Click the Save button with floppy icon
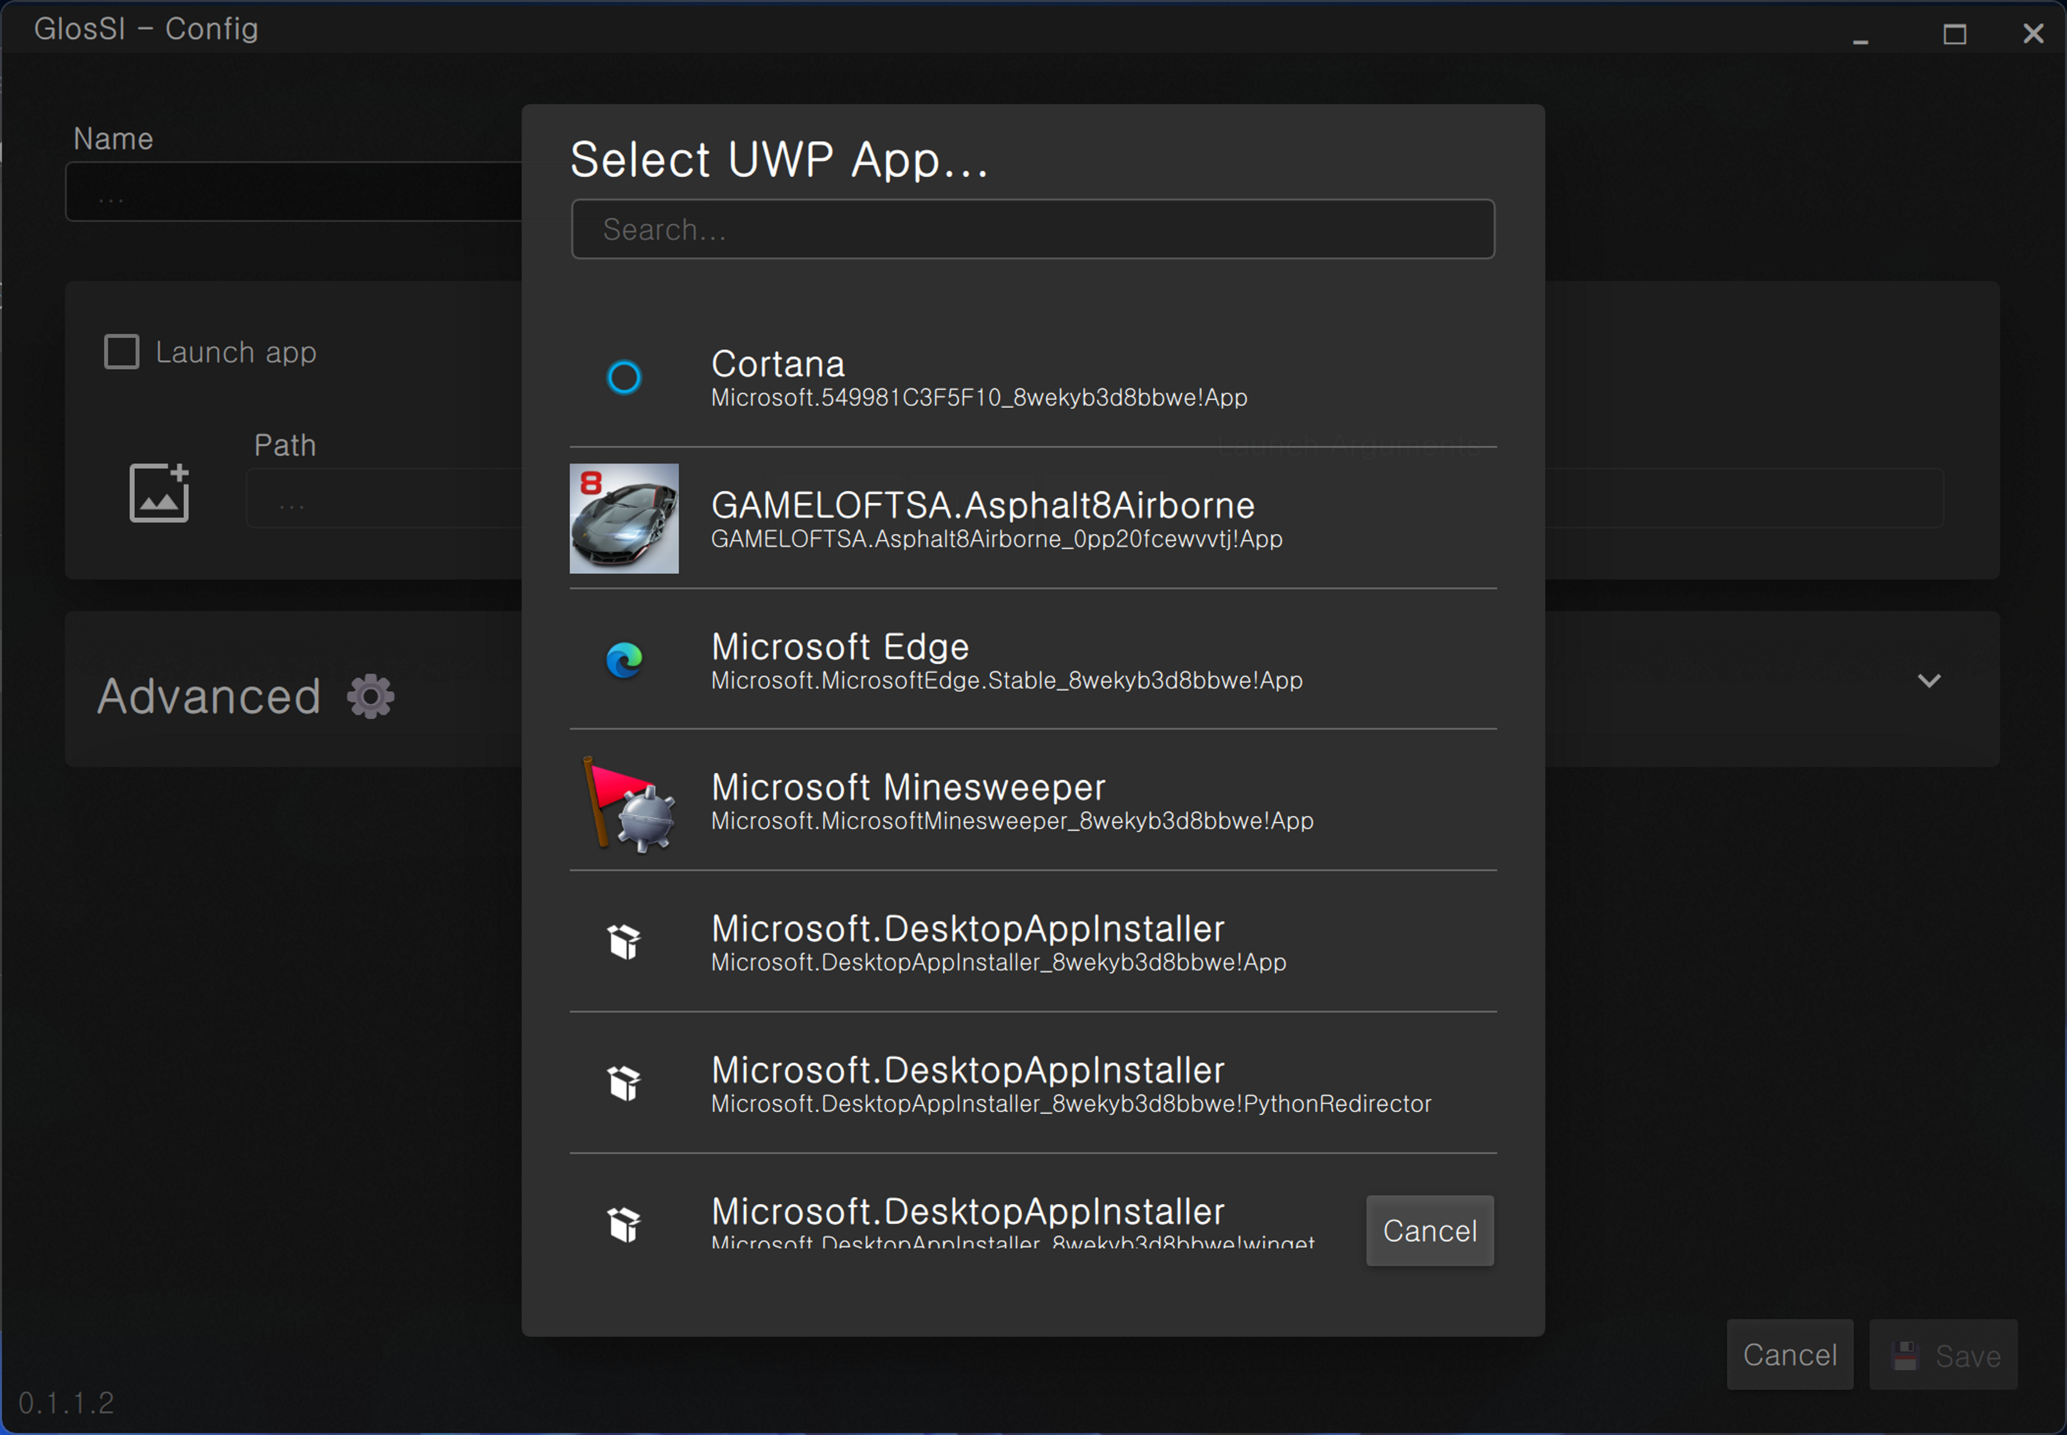The image size is (2067, 1435). tap(1943, 1355)
